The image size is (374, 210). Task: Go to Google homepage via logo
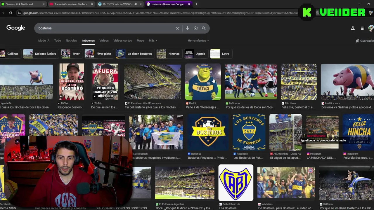[16, 28]
